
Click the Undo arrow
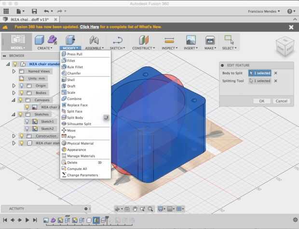tap(46, 11)
